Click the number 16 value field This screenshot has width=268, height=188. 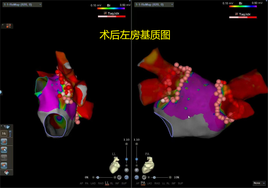4,133
